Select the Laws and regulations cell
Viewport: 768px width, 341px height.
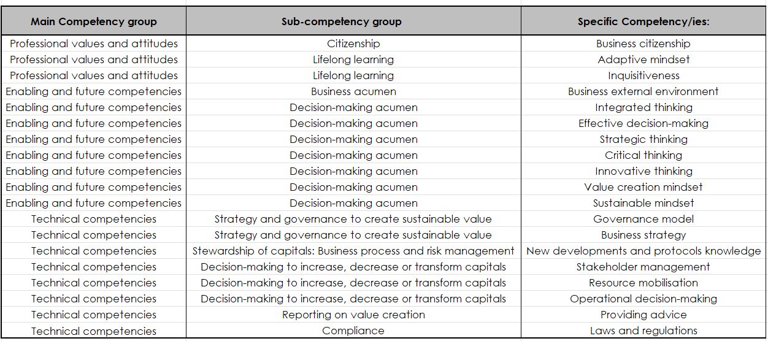coord(643,331)
